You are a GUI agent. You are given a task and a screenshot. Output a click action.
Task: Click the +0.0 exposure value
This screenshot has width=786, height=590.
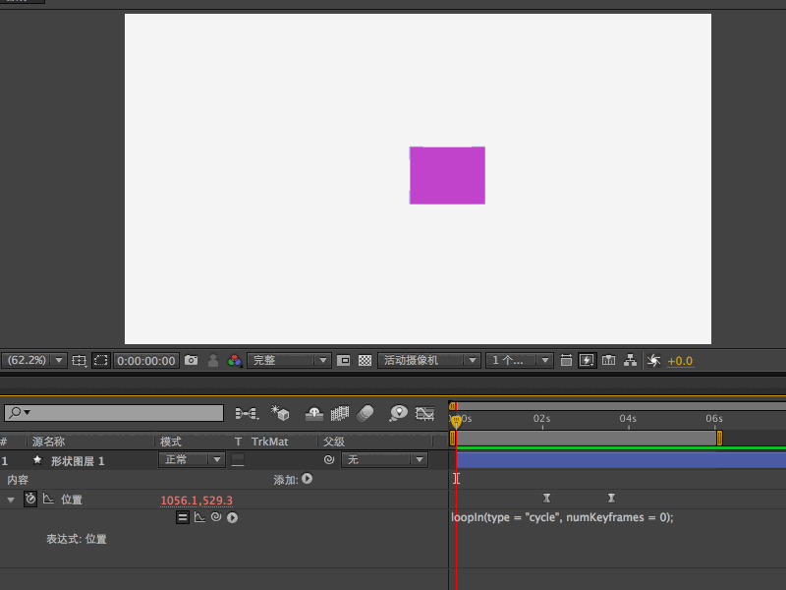click(680, 361)
